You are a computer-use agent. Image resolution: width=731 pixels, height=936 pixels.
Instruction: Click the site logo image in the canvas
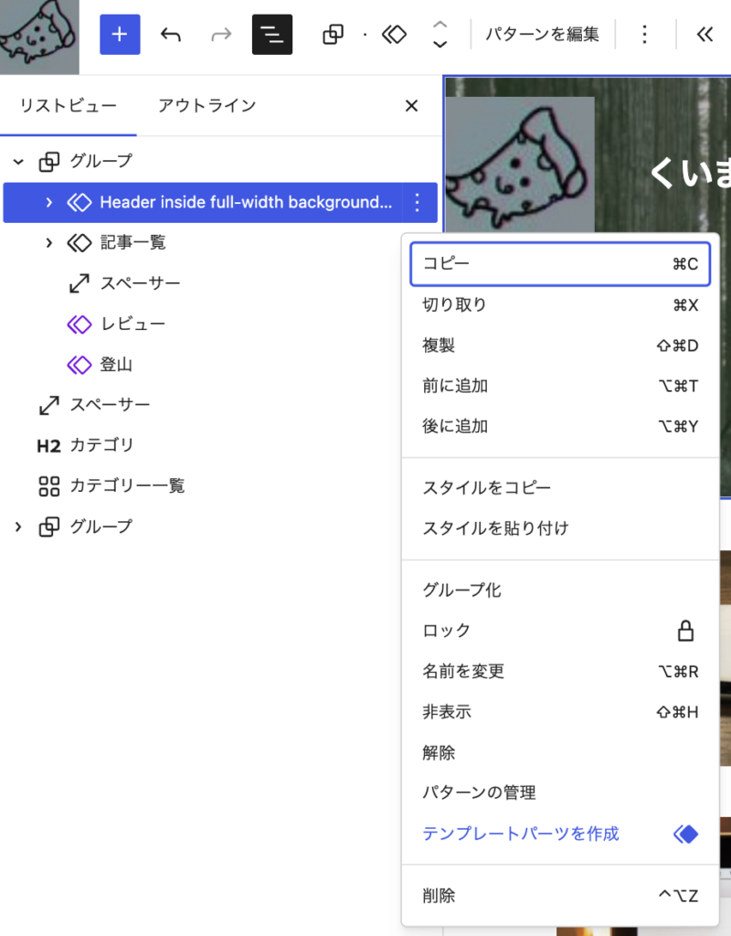[x=520, y=165]
